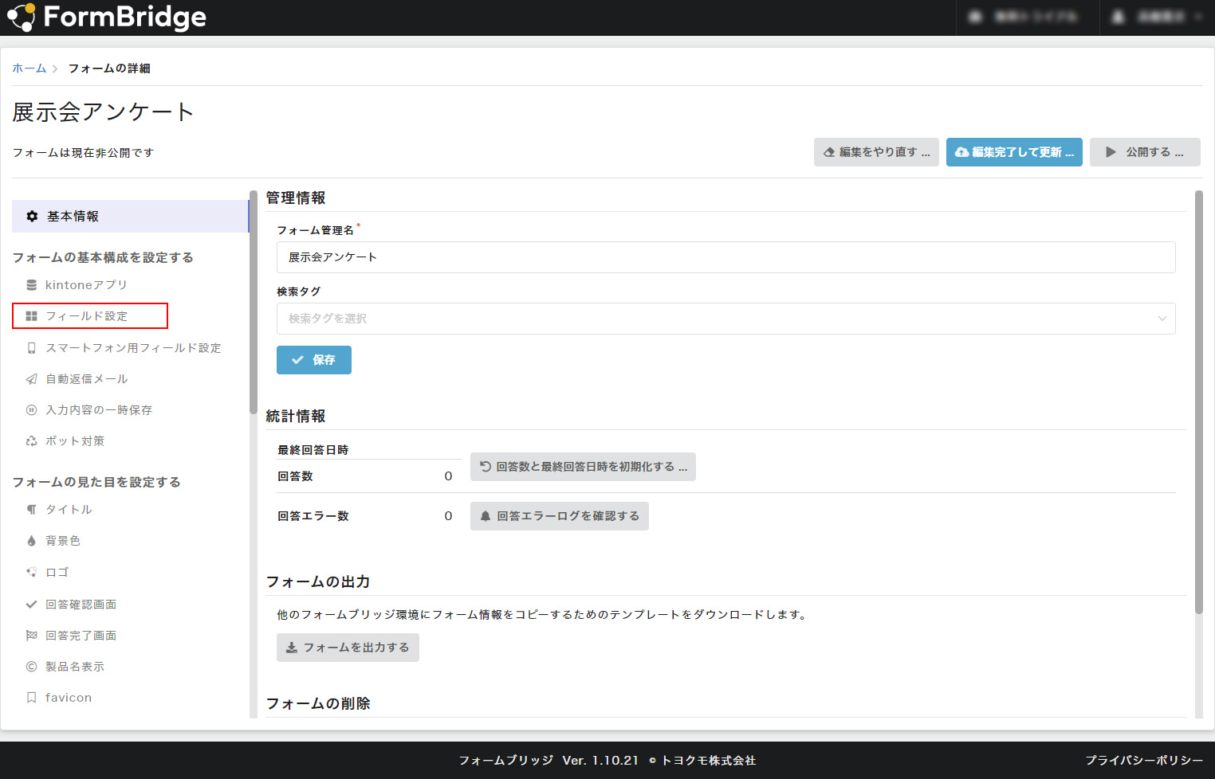Open 背景色 setting
1215x779 pixels.
pyautogui.click(x=63, y=541)
